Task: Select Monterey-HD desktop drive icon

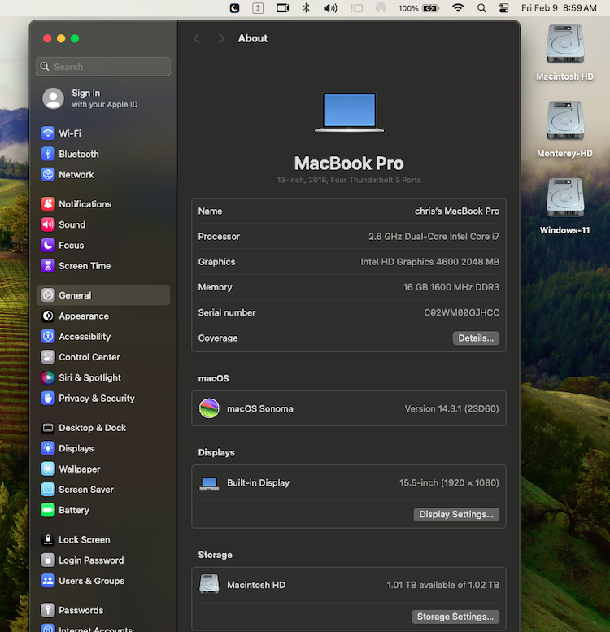Action: pos(565,121)
